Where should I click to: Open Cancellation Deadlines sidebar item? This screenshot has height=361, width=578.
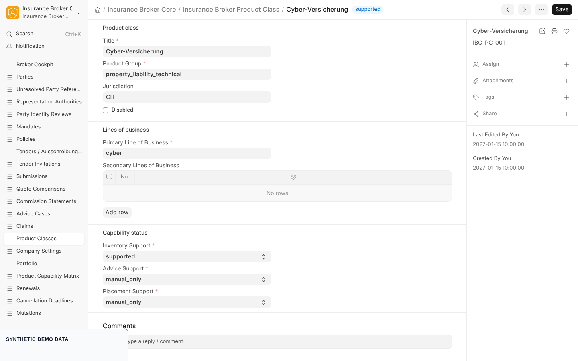(44, 301)
